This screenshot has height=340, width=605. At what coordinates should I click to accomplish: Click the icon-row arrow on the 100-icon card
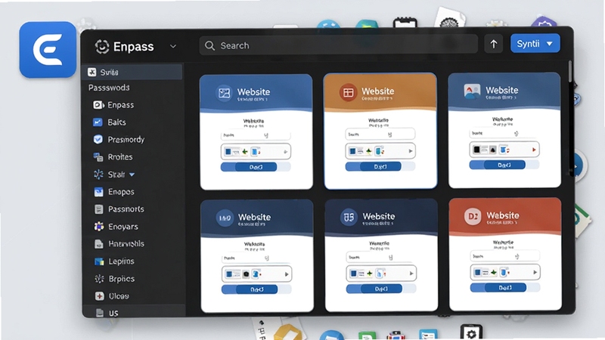(x=287, y=274)
